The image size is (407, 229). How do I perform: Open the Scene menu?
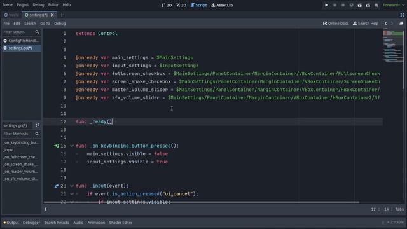click(x=8, y=4)
